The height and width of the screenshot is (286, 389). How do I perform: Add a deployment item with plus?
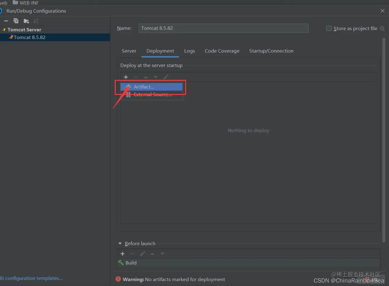(126, 77)
